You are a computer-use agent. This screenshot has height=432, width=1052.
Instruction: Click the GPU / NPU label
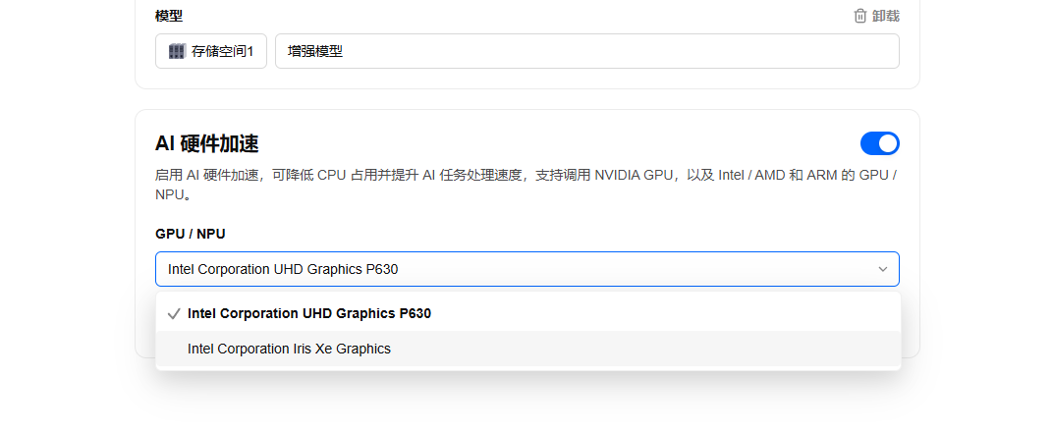click(191, 234)
